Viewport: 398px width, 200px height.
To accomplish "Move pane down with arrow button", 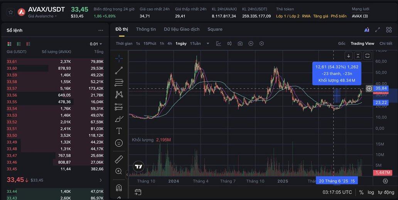I will tap(349, 56).
